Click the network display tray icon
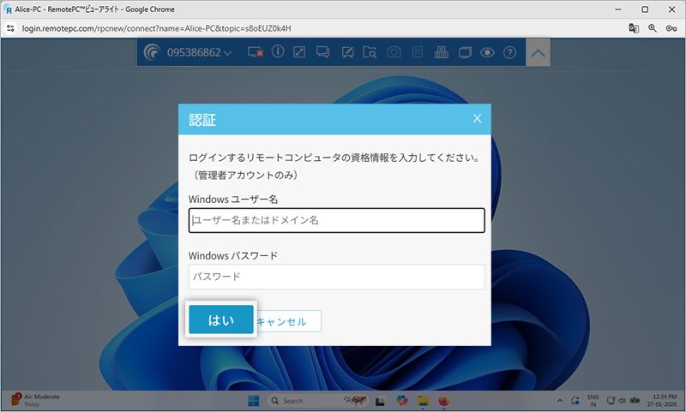The width and height of the screenshot is (686, 412). pyautogui.click(x=611, y=401)
